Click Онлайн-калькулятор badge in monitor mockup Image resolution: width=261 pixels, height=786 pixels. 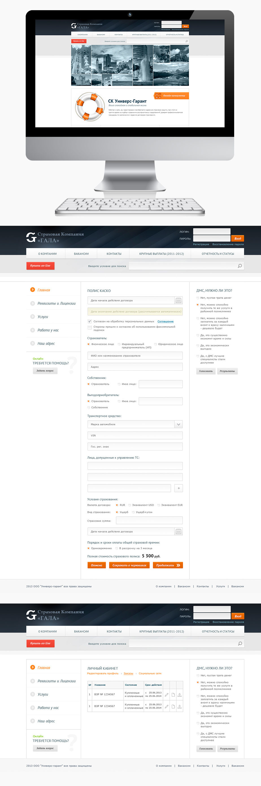pos(171,96)
